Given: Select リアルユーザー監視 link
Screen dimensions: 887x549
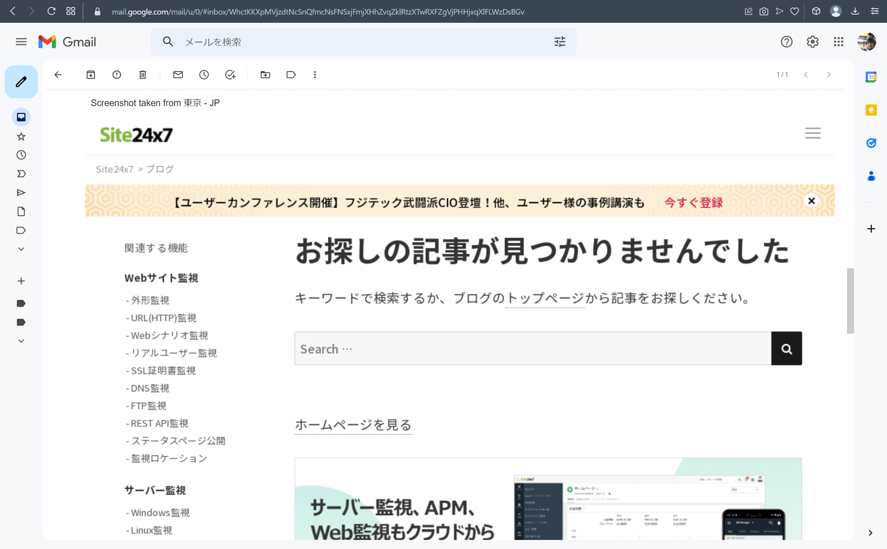Looking at the screenshot, I should (x=174, y=353).
